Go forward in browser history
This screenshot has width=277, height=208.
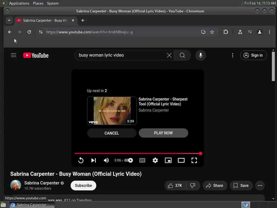click(19, 32)
